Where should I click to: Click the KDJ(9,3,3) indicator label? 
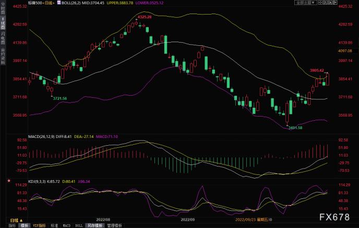pos(37,182)
